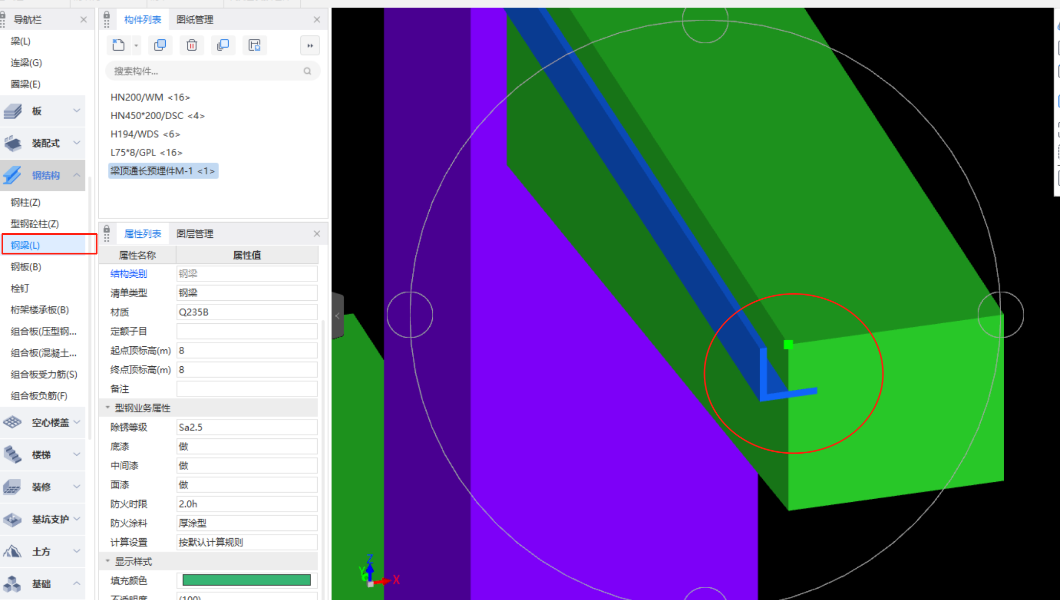Expand the 板 category
The height and width of the screenshot is (600, 1060).
(x=77, y=110)
